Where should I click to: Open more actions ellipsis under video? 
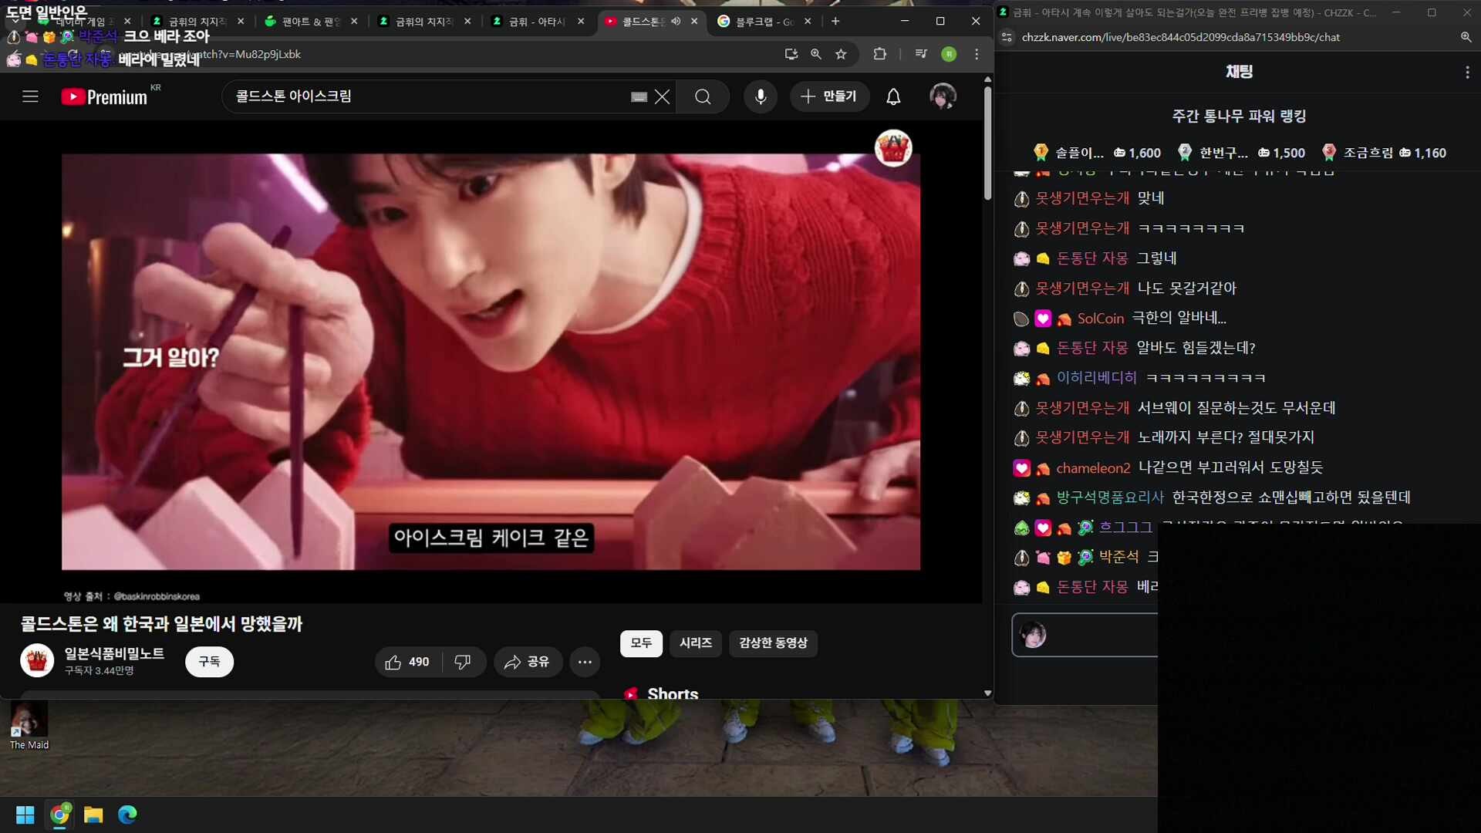tap(585, 662)
